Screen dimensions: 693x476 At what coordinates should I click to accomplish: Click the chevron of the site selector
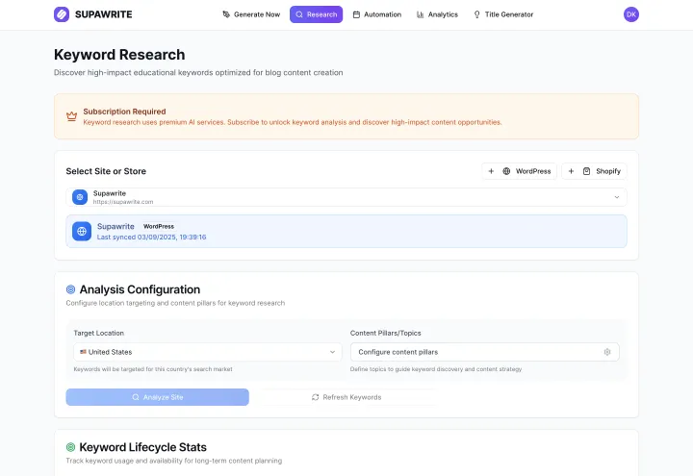[x=617, y=197]
